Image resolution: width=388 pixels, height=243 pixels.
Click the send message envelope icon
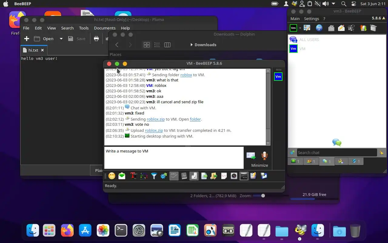[251, 156]
